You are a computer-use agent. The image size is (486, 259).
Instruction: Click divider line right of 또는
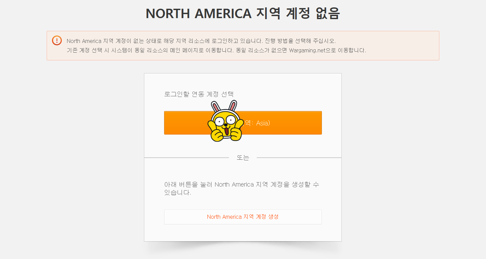tap(299, 158)
